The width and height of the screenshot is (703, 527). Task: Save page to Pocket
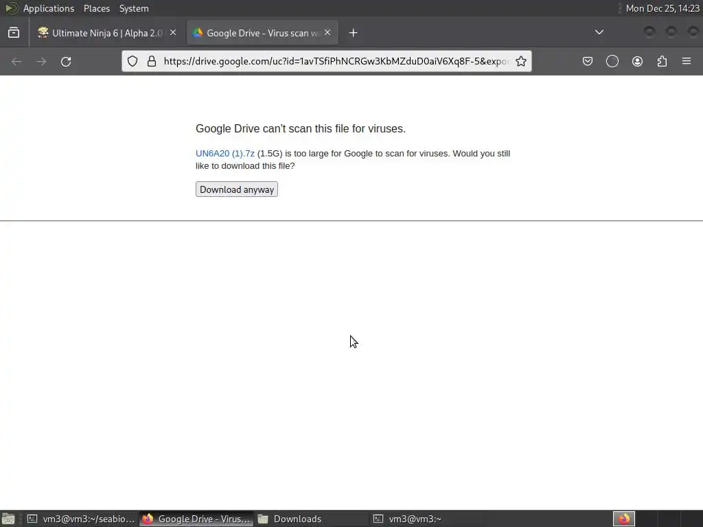click(588, 61)
